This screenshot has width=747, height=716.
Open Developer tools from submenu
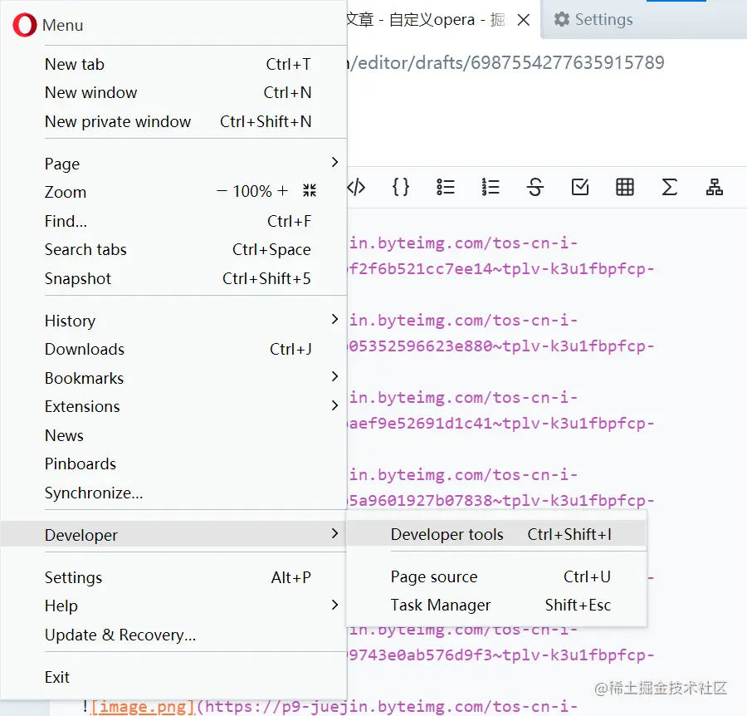pos(496,534)
